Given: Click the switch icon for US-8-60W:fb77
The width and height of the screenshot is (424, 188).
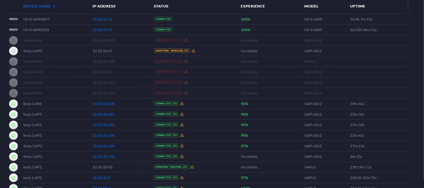Looking at the screenshot, I should 13,19.
